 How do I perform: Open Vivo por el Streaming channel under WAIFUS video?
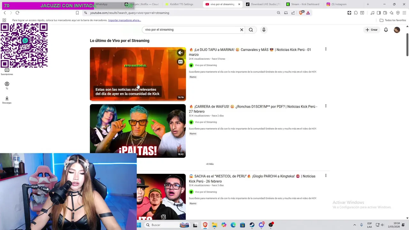click(x=206, y=122)
